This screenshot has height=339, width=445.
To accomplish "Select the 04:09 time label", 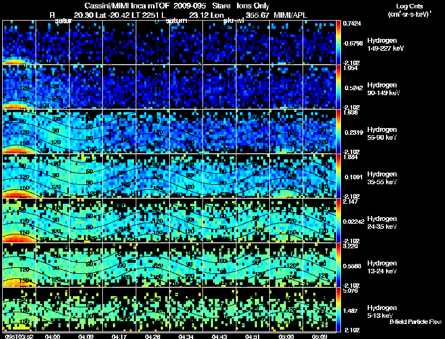I will point(86,337).
